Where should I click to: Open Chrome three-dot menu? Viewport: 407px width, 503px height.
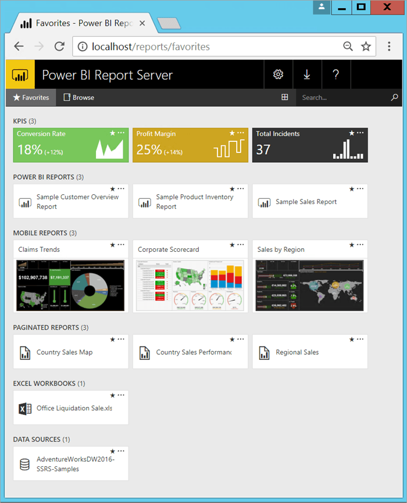(x=389, y=47)
